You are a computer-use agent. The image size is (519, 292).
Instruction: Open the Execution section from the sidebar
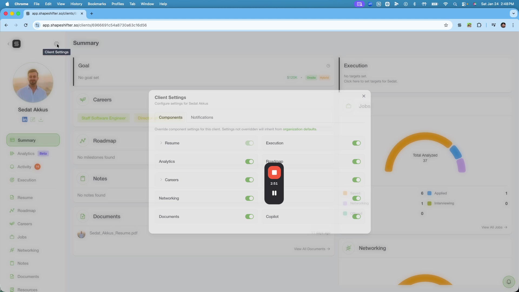pos(26,180)
